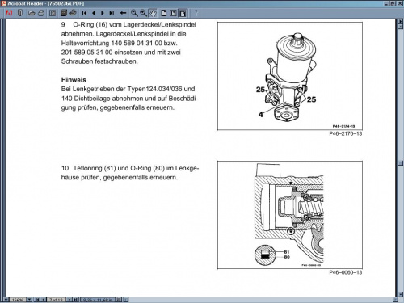404x303 pixels.
Task: Click the Adobe logo icon in toolbar
Action: 9,13
